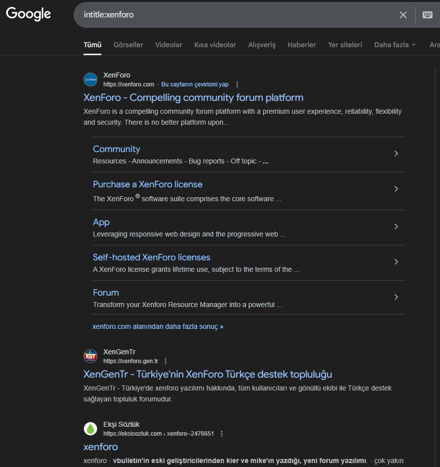440x467 pixels.
Task: Clear the search box with the X icon
Action: (x=403, y=15)
